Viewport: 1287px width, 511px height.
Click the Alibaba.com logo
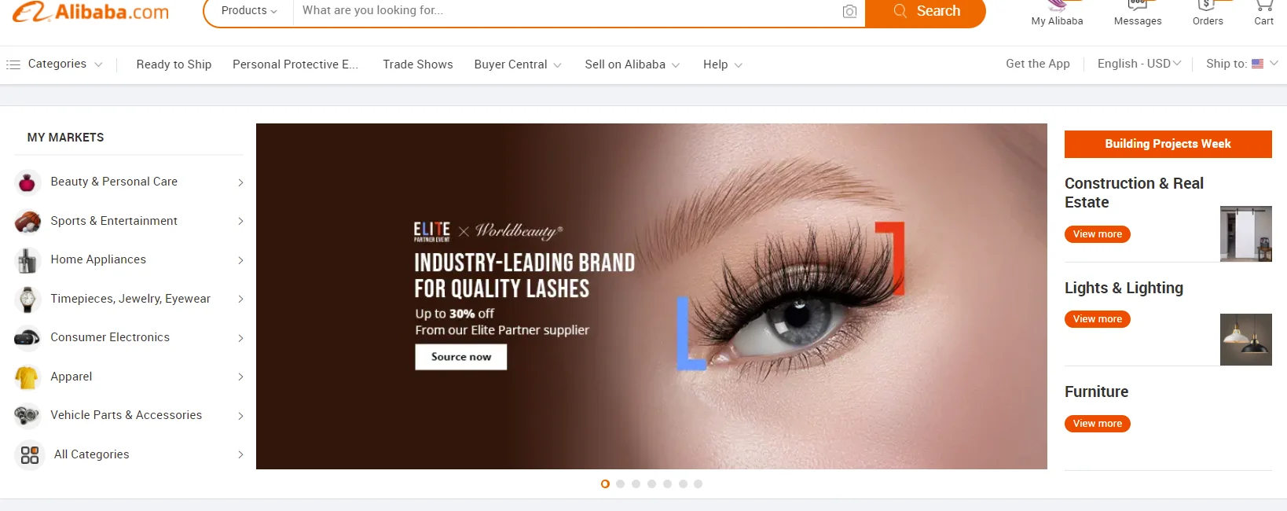pos(91,12)
